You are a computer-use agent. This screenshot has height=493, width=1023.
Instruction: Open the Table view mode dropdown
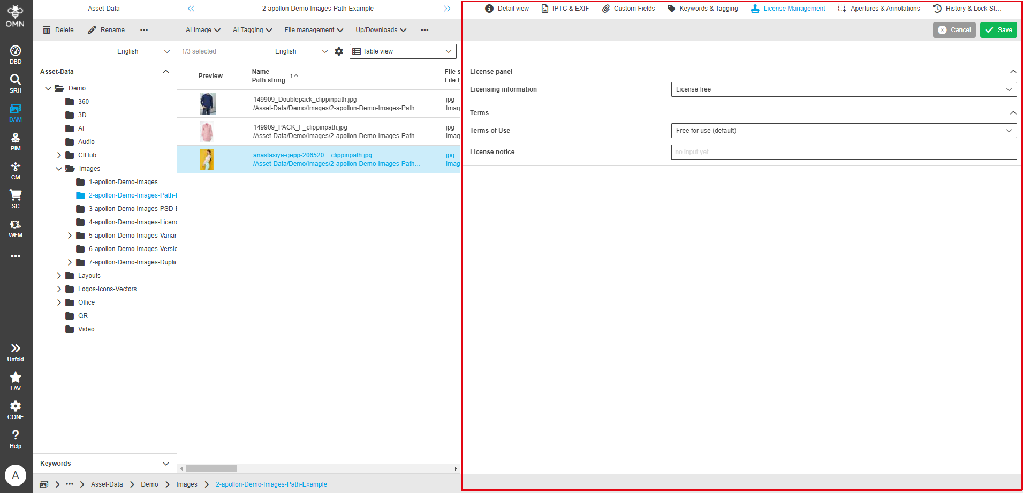[x=403, y=51]
